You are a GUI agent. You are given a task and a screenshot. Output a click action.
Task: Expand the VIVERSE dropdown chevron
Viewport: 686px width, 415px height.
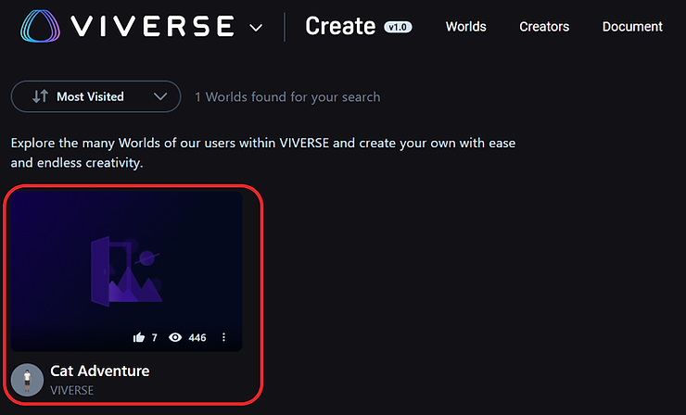click(x=256, y=28)
